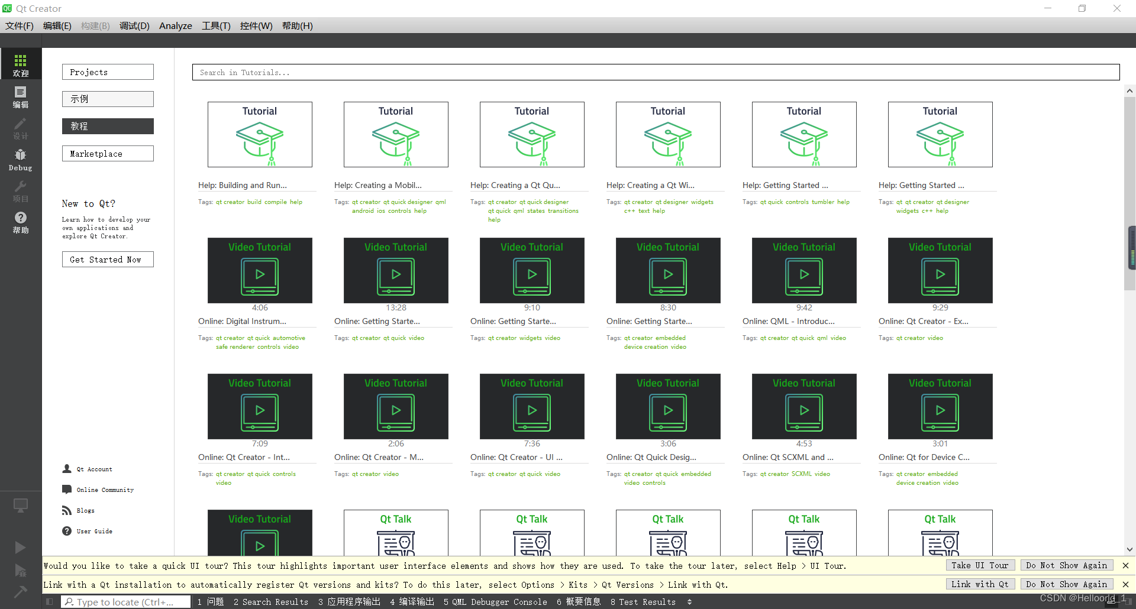Open 3 应用程序输出 pane

349,602
